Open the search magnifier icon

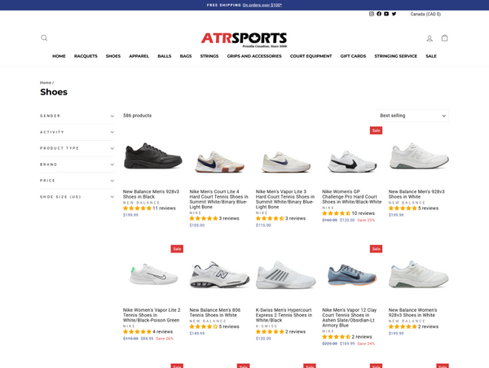(x=44, y=38)
